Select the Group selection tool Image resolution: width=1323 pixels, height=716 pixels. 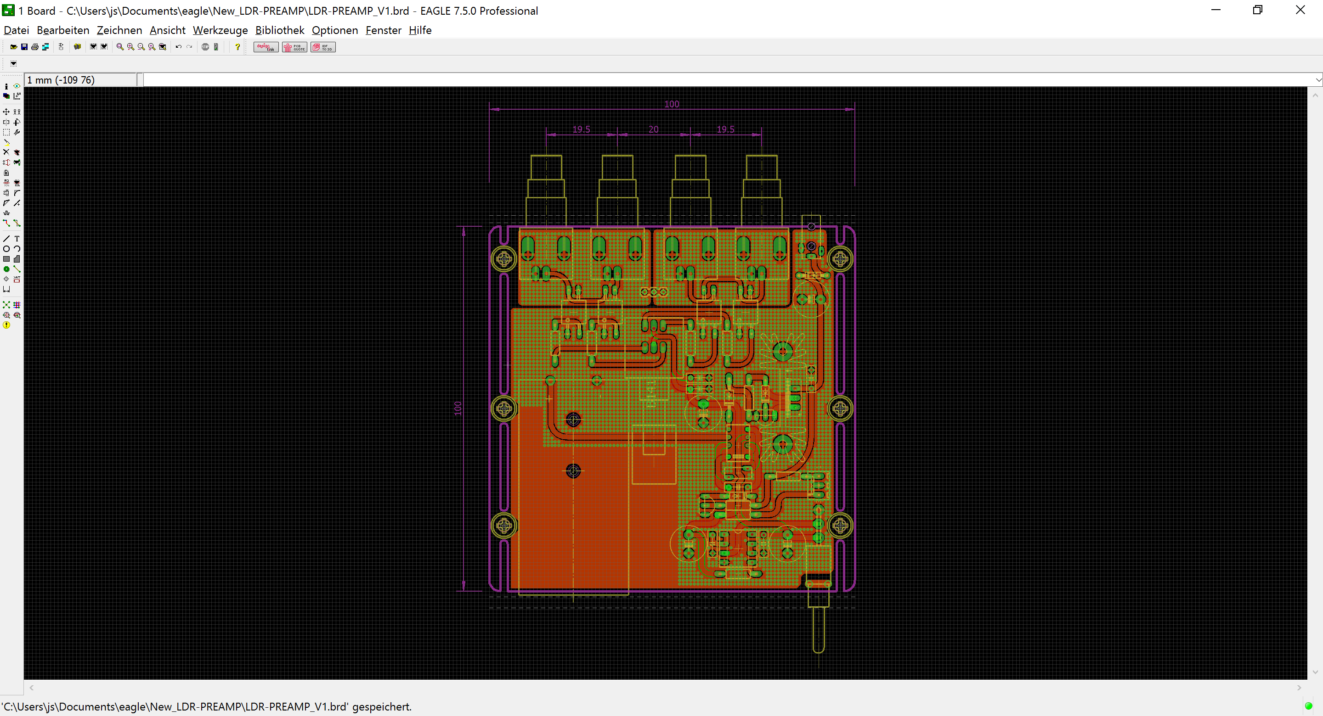coord(6,133)
